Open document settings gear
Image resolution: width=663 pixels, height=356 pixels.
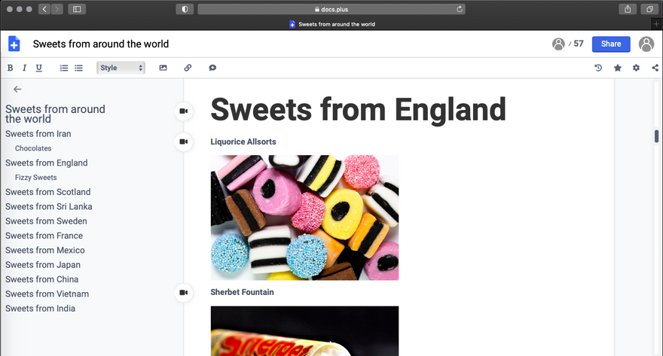click(636, 68)
